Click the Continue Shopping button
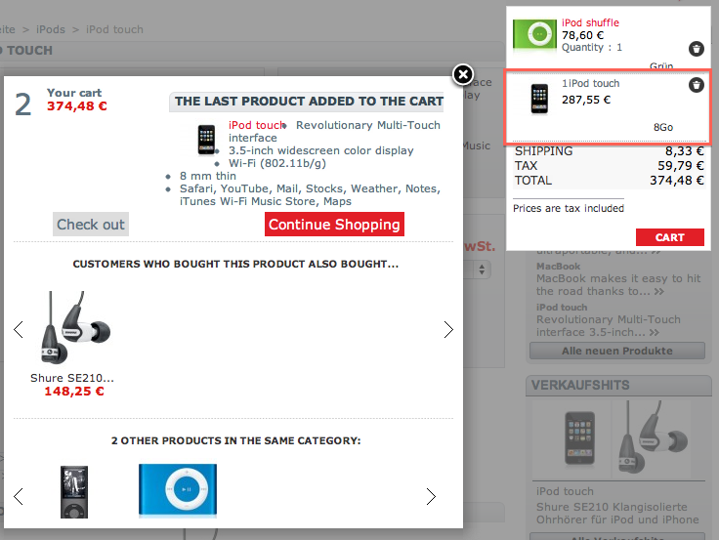Screen dimensions: 719x540 click(x=334, y=225)
